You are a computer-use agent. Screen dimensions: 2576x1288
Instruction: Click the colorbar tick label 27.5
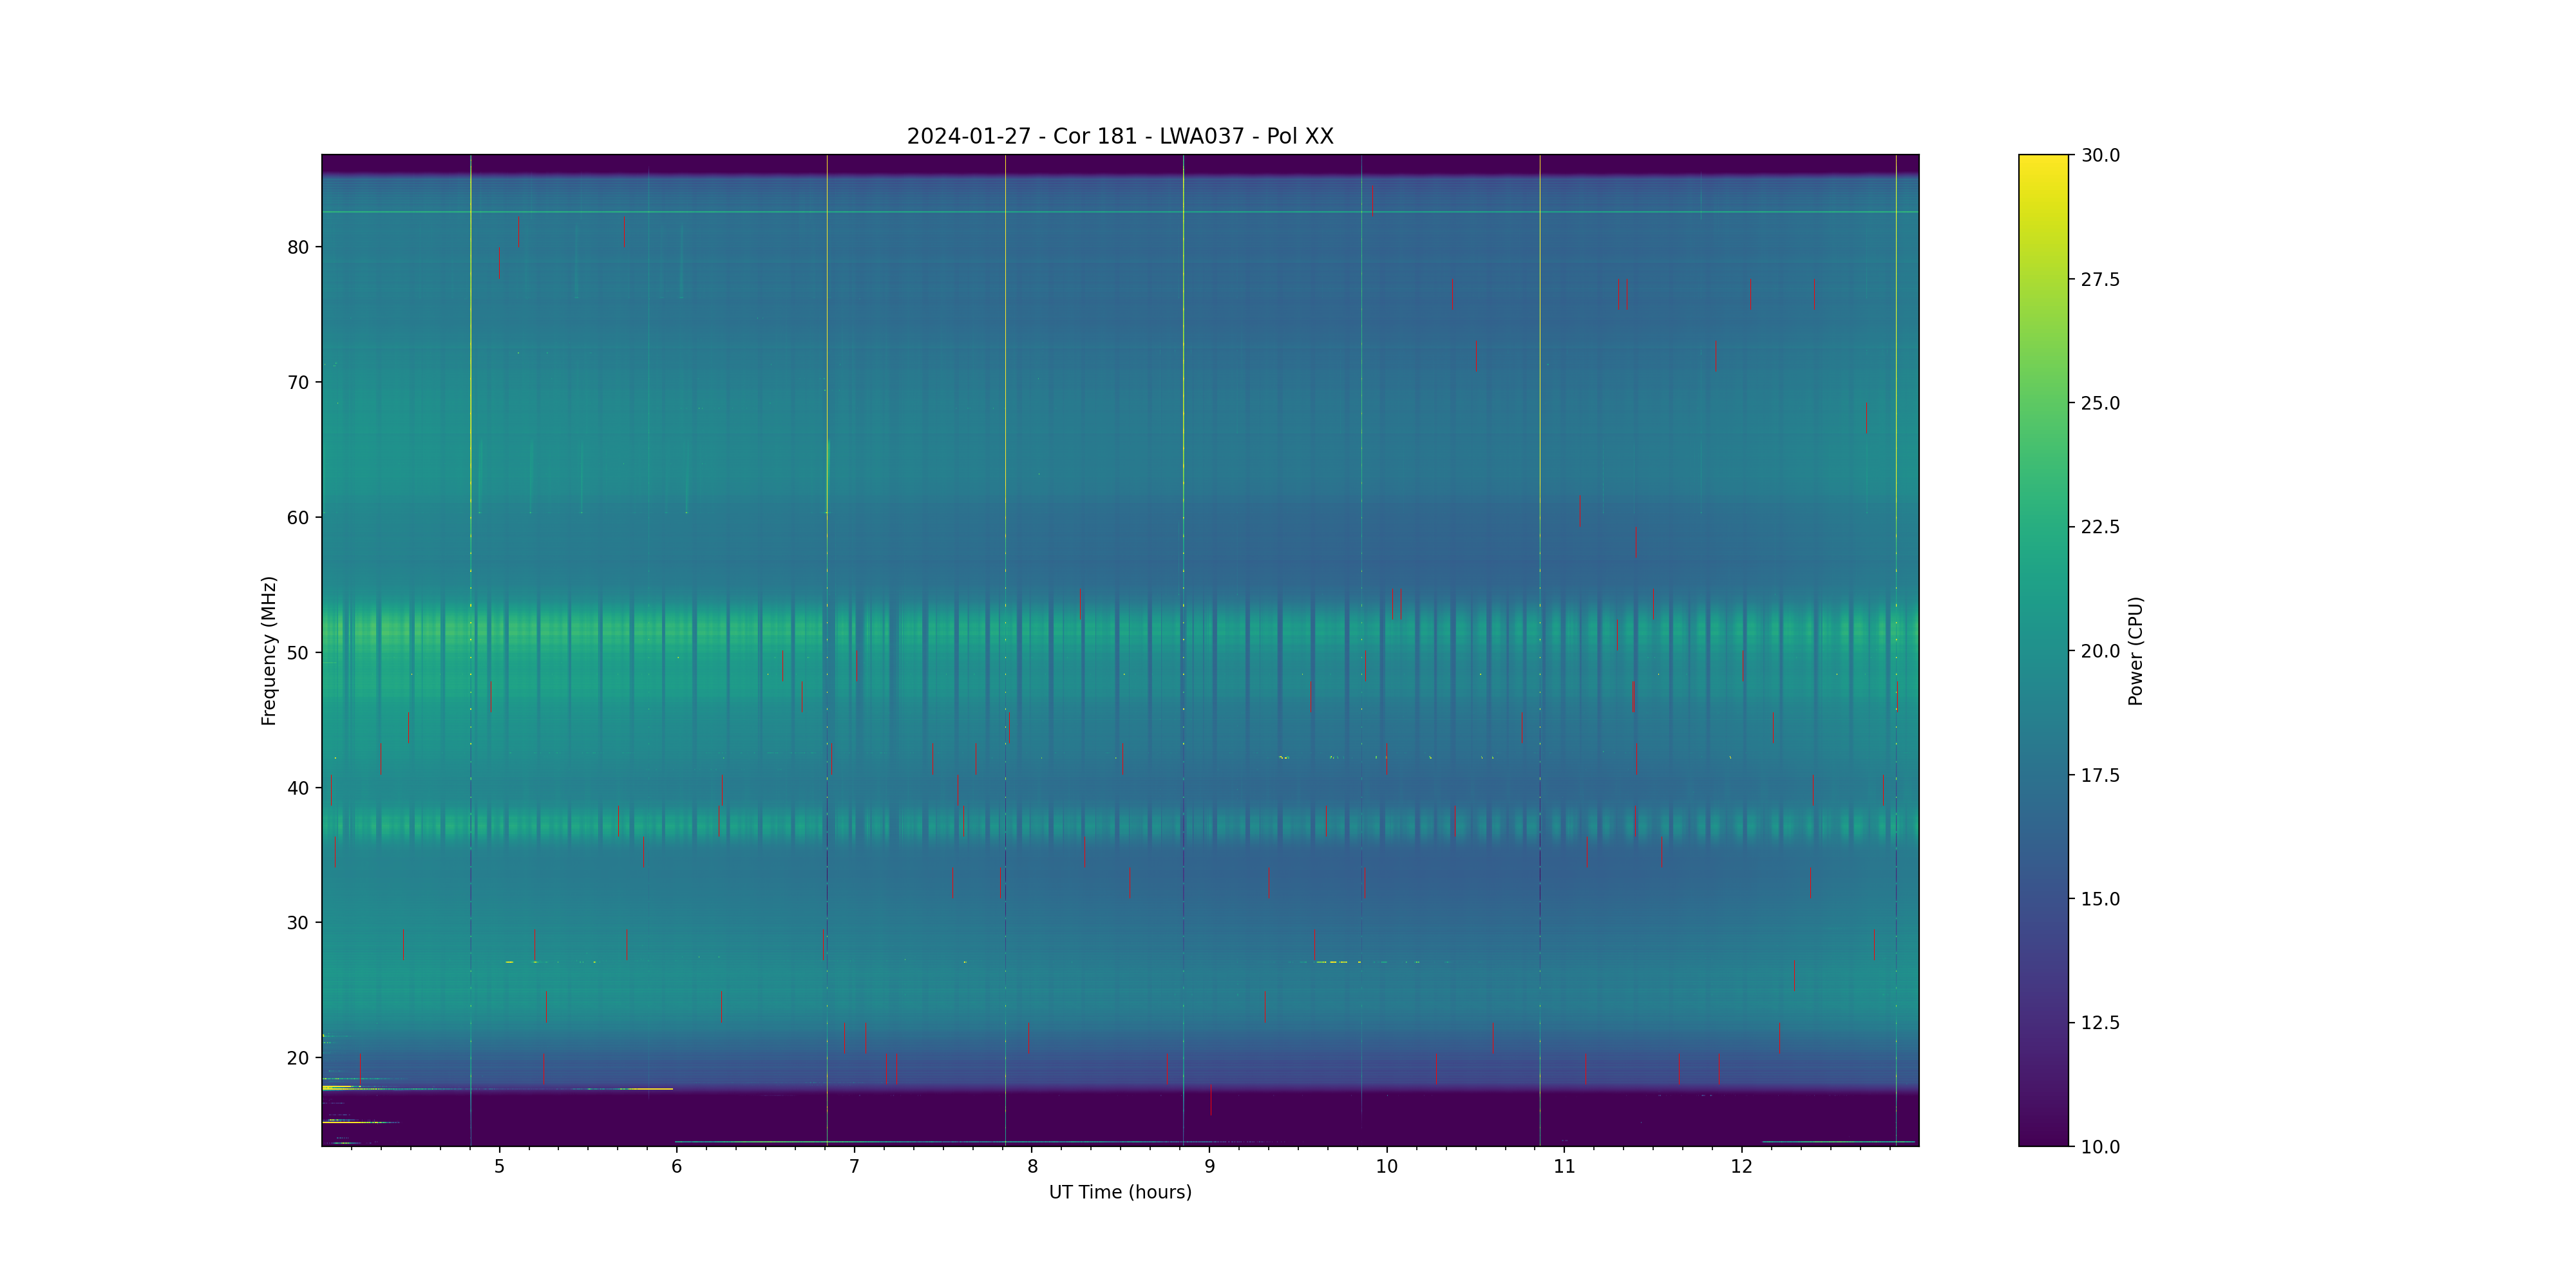2100,279
